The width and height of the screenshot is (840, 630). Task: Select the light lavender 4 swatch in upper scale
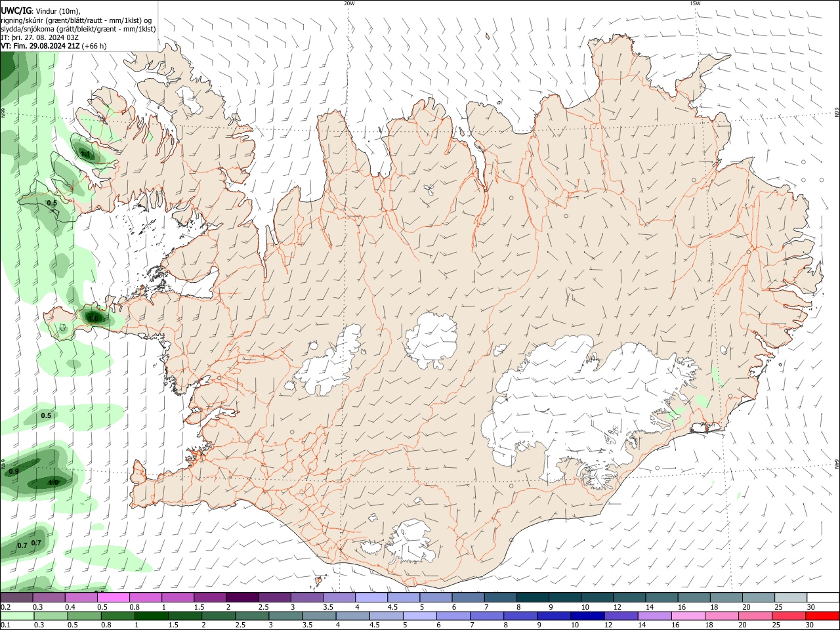[370, 597]
